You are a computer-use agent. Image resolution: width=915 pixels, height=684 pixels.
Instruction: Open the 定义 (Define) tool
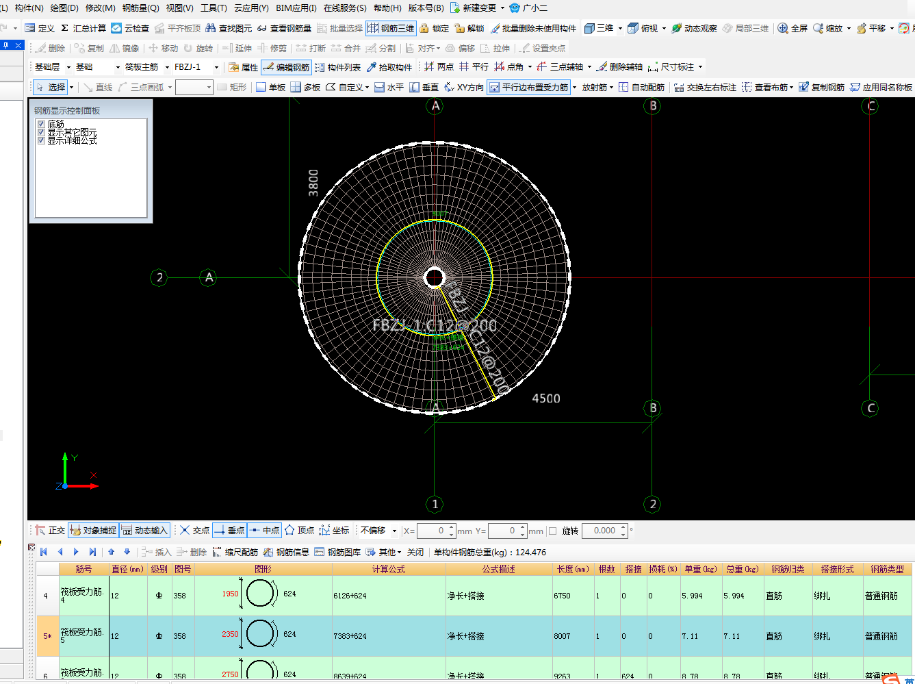(x=40, y=28)
